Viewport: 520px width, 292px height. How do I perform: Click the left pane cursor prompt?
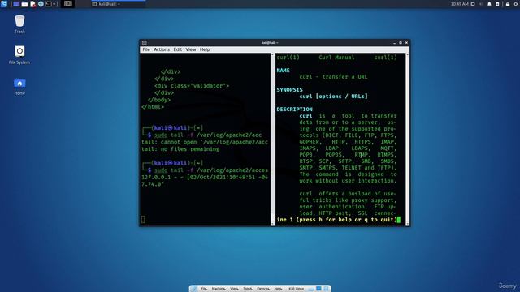click(x=143, y=220)
